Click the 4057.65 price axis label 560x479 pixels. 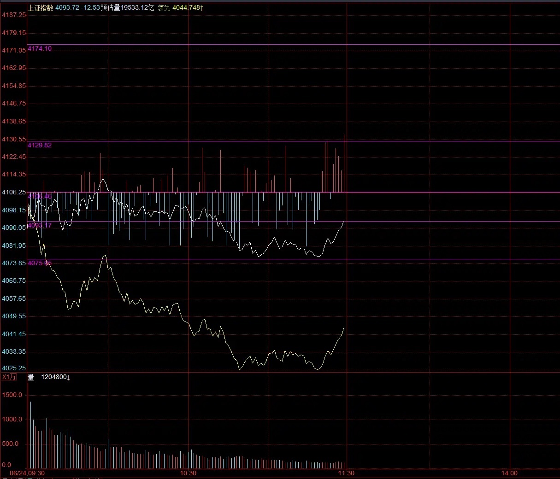coord(14,298)
